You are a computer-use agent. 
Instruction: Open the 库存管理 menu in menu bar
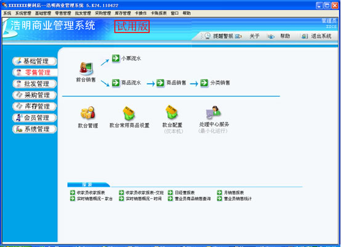pyautogui.click(x=123, y=13)
